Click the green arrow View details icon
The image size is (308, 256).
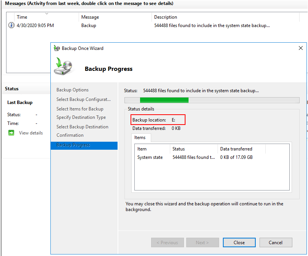click(x=11, y=133)
